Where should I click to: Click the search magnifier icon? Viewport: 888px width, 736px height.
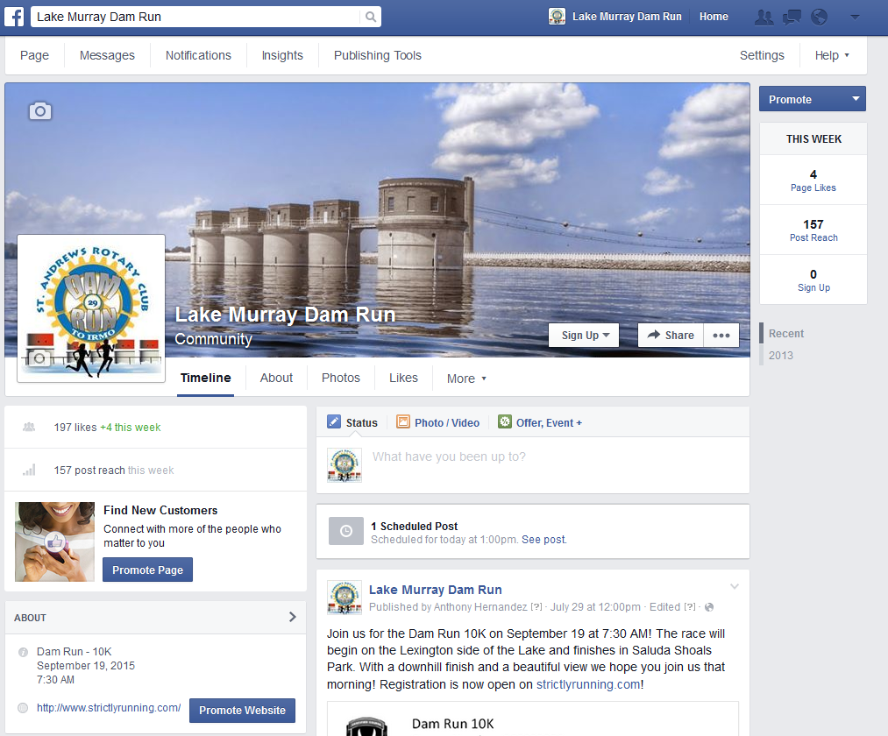coord(371,17)
